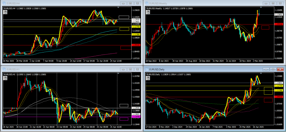Select the red rectangle object in Weekly chart
The height and width of the screenshot is (132, 286).
[x=265, y=28]
